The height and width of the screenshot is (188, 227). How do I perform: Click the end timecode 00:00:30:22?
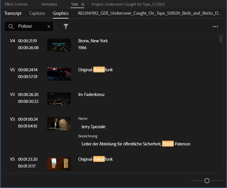pos(28,101)
